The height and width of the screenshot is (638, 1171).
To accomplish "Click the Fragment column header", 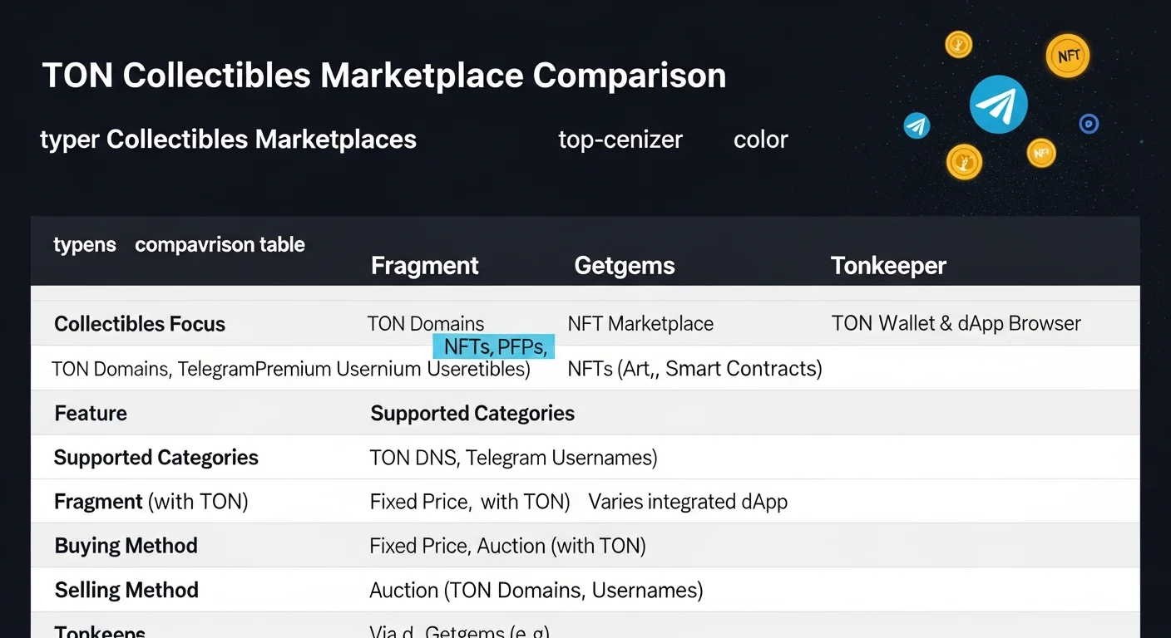I will (x=424, y=266).
